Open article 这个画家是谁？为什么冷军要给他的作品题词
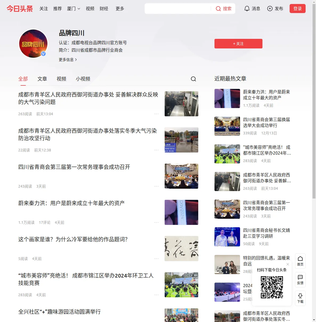This screenshot has height=322, width=316. [73, 239]
